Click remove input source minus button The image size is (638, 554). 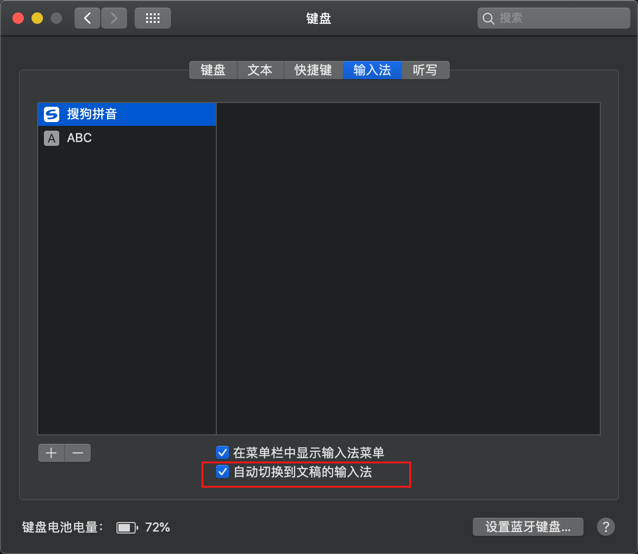click(77, 452)
